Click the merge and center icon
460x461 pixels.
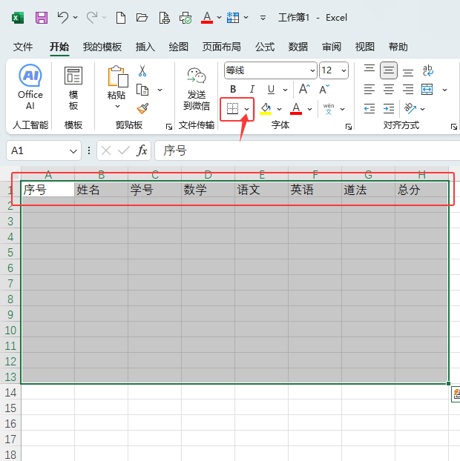427,90
